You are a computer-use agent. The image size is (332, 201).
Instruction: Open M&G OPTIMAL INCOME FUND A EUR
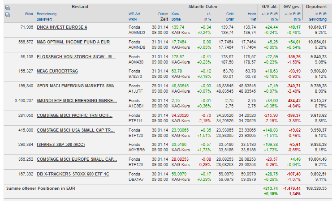pyautogui.click(x=73, y=42)
